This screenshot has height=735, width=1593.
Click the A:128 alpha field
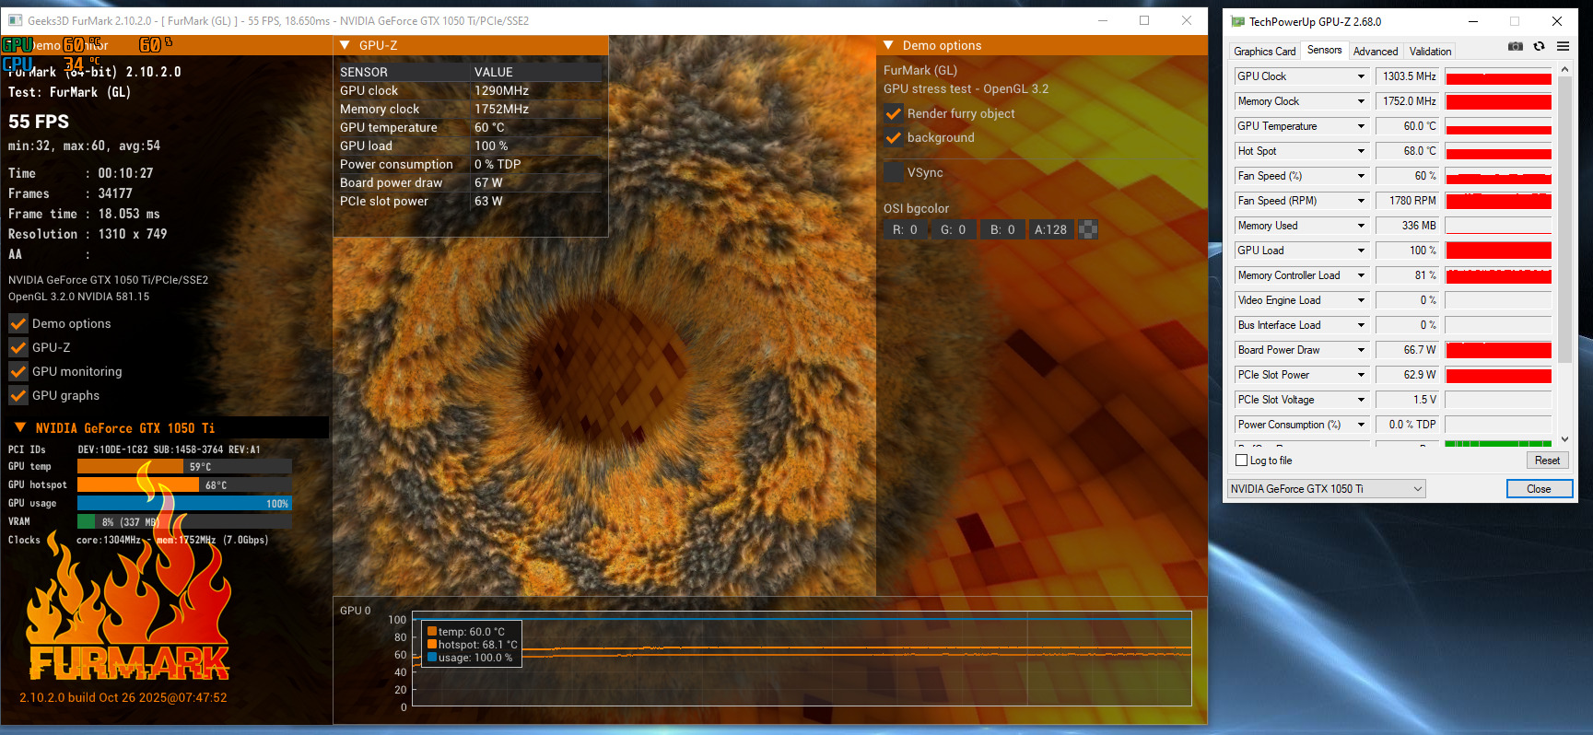pos(1050,229)
